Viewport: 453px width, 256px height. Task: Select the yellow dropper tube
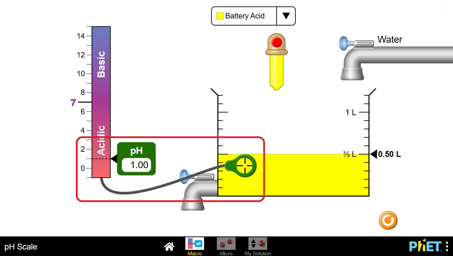click(276, 72)
